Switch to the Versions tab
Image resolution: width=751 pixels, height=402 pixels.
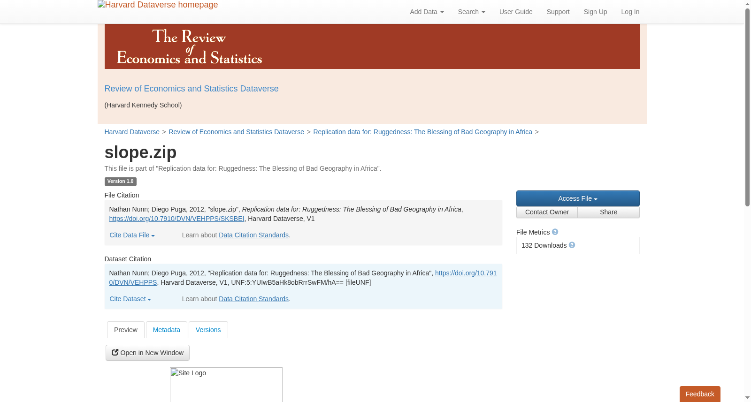click(208, 330)
